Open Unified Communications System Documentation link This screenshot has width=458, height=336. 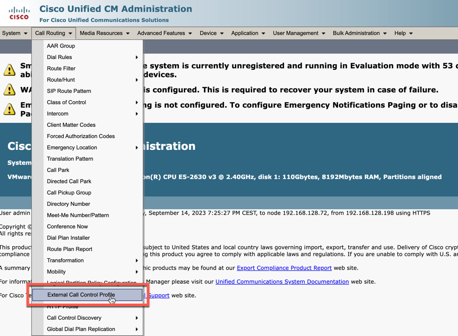point(282,282)
